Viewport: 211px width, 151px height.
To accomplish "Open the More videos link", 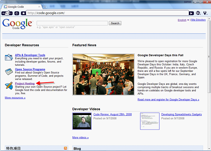I will point(81,137).
